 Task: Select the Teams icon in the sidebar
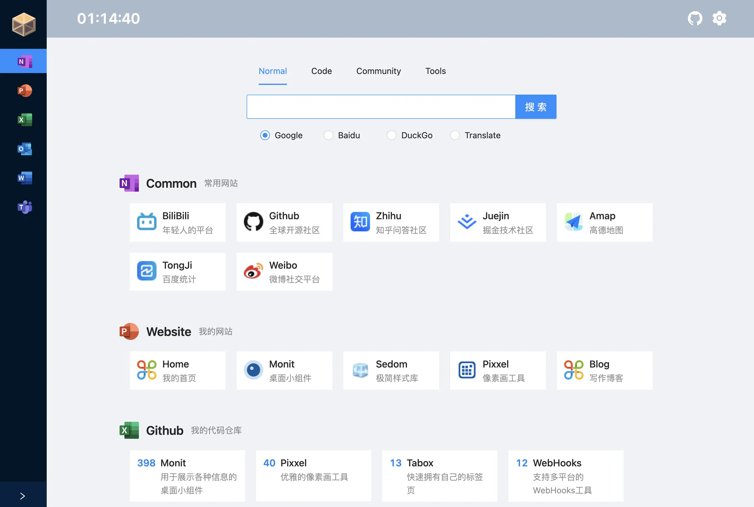[x=25, y=207]
